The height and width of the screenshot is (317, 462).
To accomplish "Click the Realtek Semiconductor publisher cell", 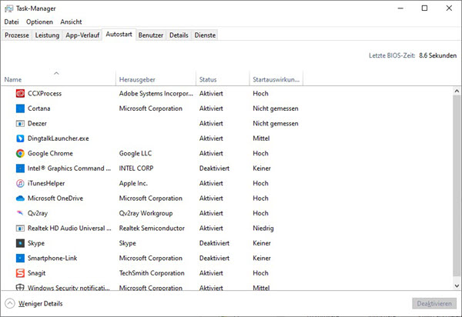I will point(152,228).
